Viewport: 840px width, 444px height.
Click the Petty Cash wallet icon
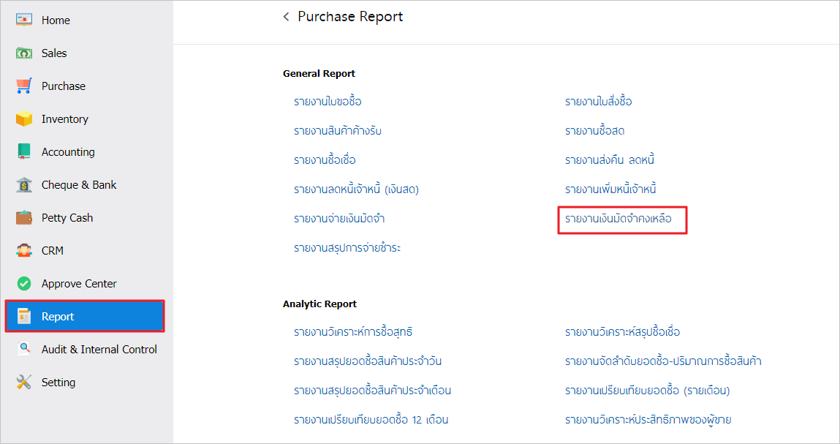click(24, 218)
